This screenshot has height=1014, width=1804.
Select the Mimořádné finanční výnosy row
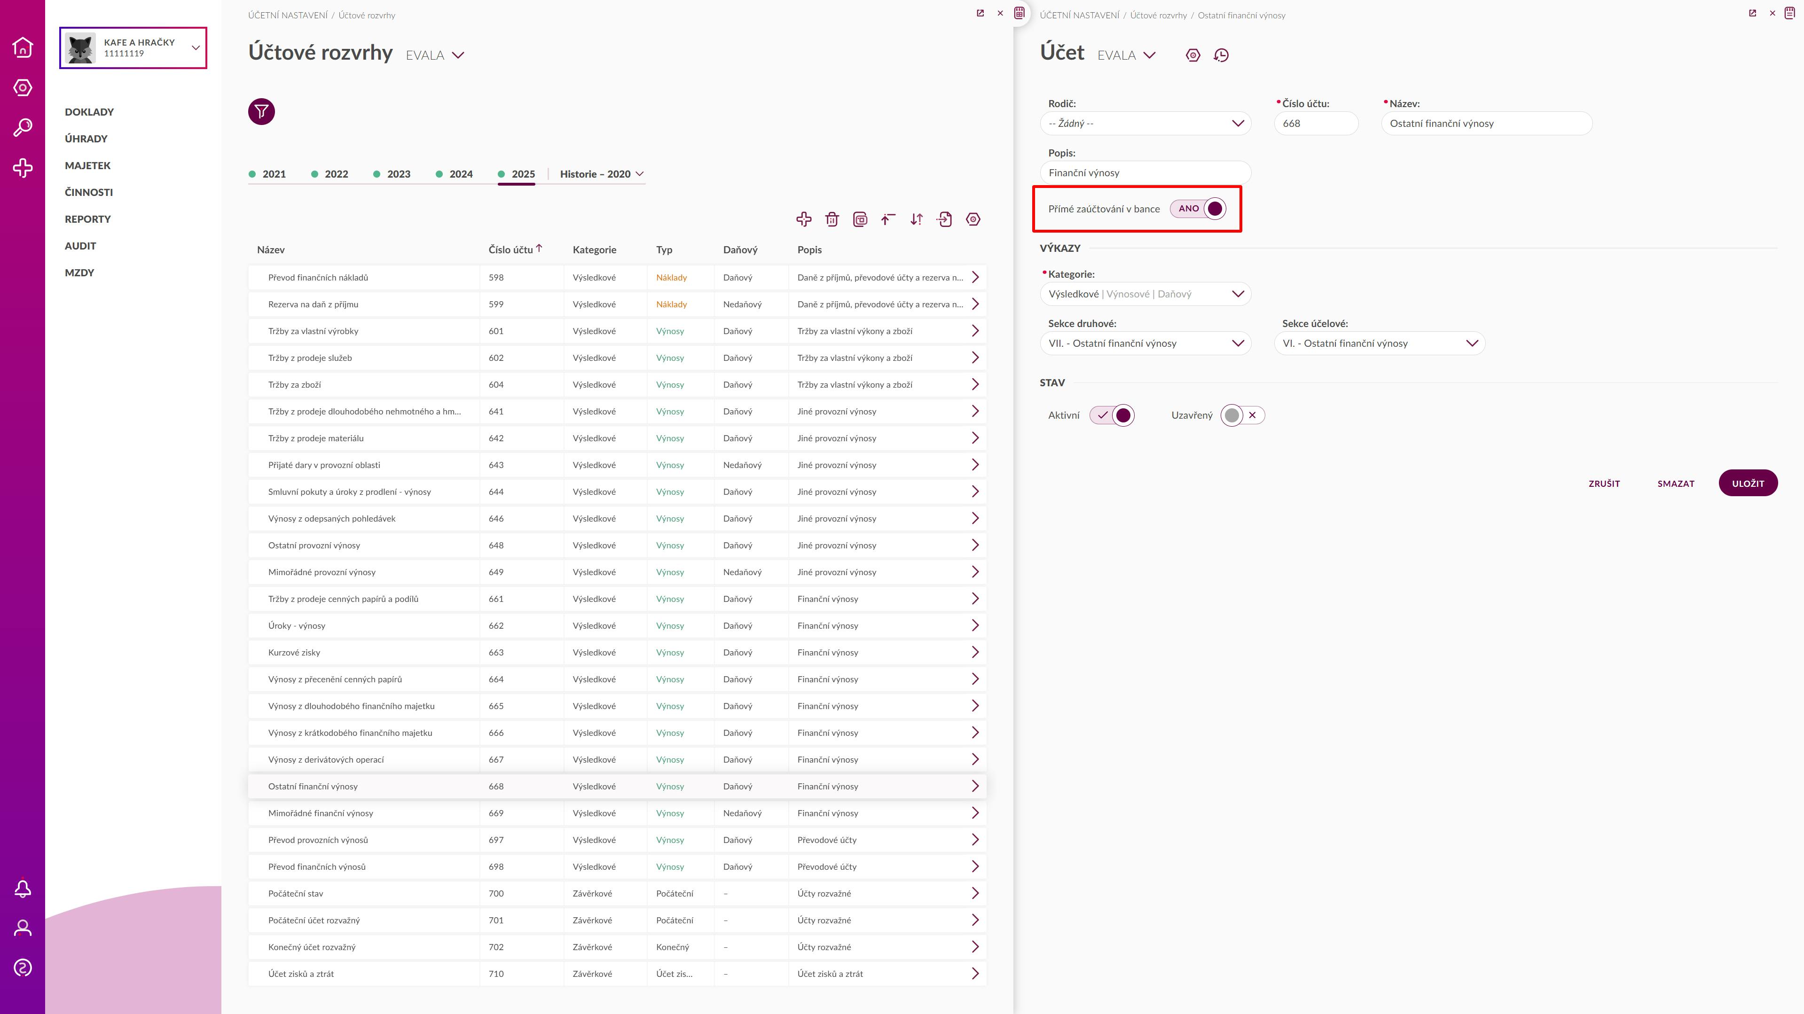[x=617, y=813]
